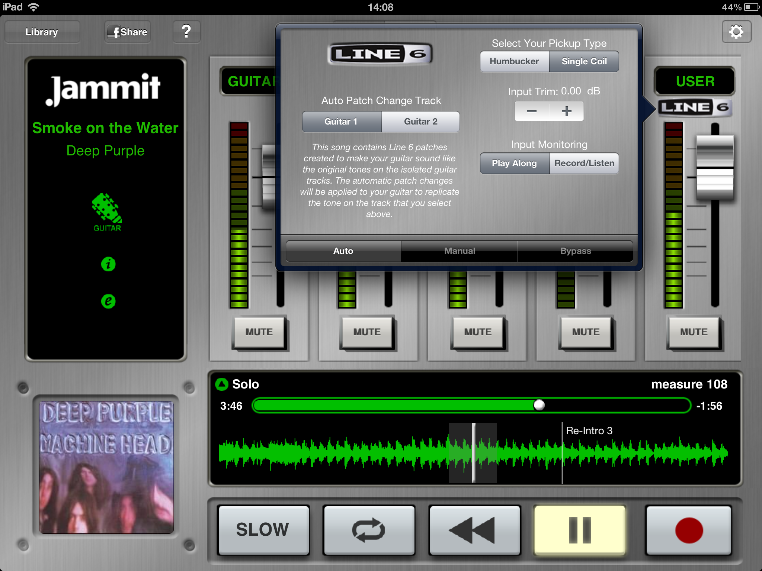Switch to the Auto patch tab
Viewport: 762px width, 571px height.
pos(343,251)
